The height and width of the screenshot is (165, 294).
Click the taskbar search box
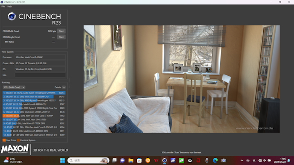(88, 160)
